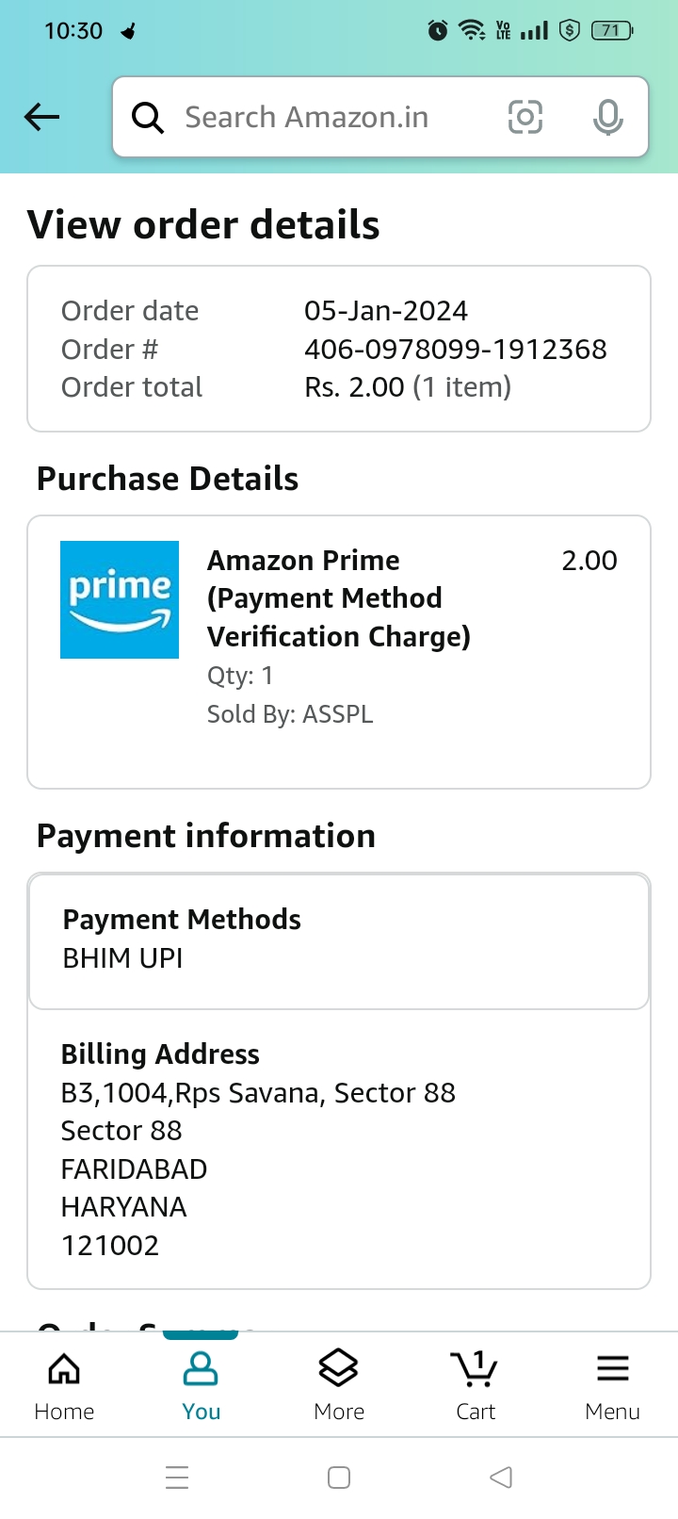Tap the Billing Address block

click(x=258, y=1150)
